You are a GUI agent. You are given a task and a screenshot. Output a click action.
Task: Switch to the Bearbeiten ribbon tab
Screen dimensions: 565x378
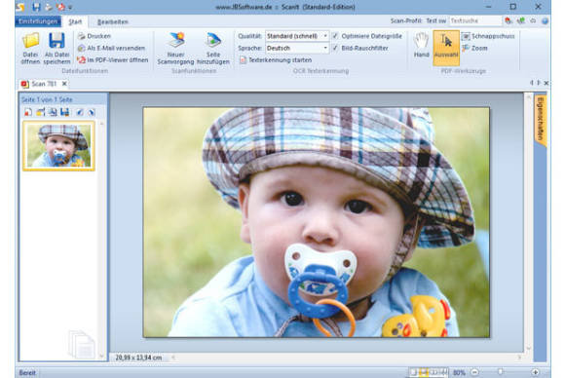click(x=113, y=22)
